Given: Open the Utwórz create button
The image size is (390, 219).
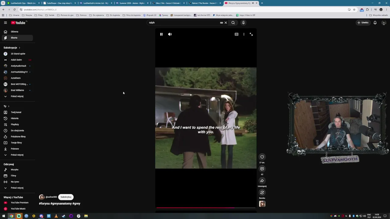Looking at the screenshot, I should tap(363, 23).
